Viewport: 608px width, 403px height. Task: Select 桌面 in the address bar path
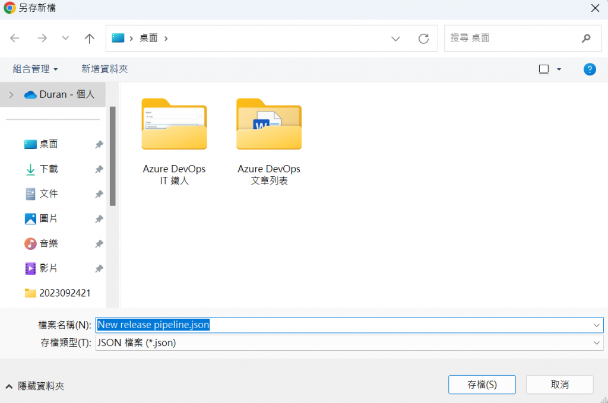coord(148,38)
